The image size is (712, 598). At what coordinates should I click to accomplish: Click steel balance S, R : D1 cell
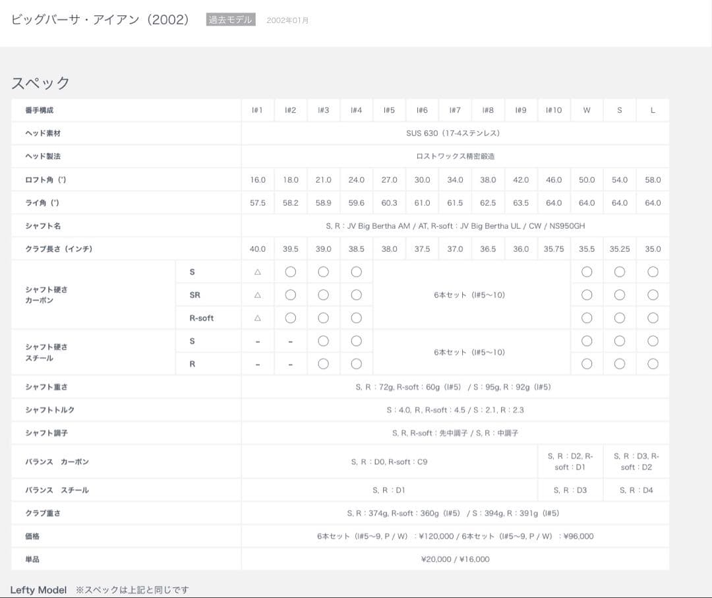[x=389, y=491]
